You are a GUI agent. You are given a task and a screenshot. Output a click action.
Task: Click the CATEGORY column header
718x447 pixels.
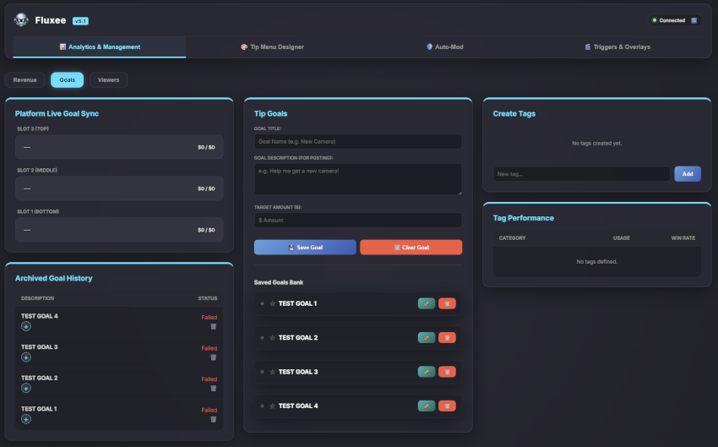coord(512,238)
